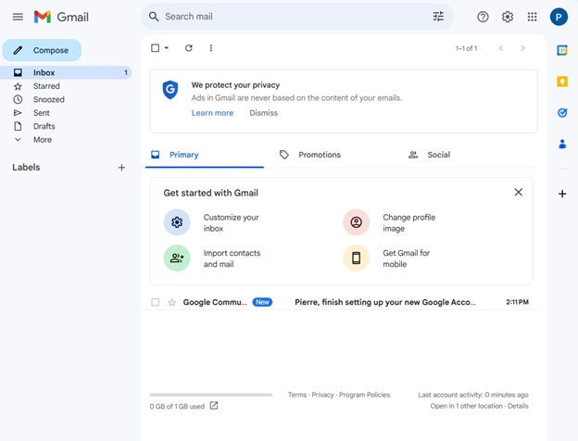Open the Inbox folder

[x=66, y=72]
